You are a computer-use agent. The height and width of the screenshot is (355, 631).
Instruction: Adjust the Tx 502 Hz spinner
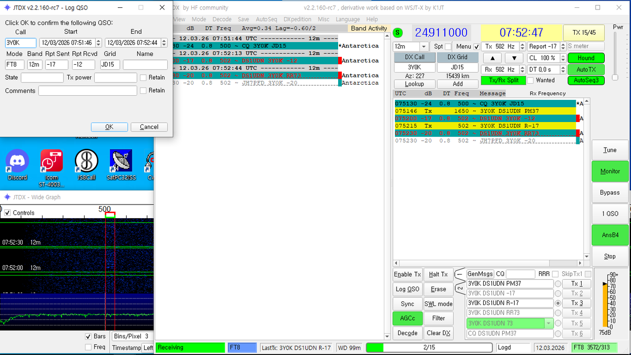[522, 46]
